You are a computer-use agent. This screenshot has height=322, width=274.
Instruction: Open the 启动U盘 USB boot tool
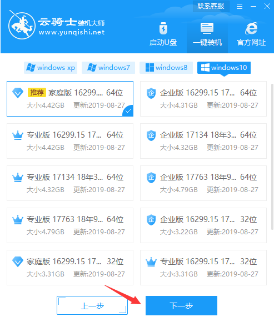click(163, 34)
